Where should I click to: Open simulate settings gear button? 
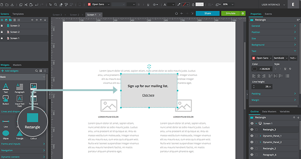point(242,13)
